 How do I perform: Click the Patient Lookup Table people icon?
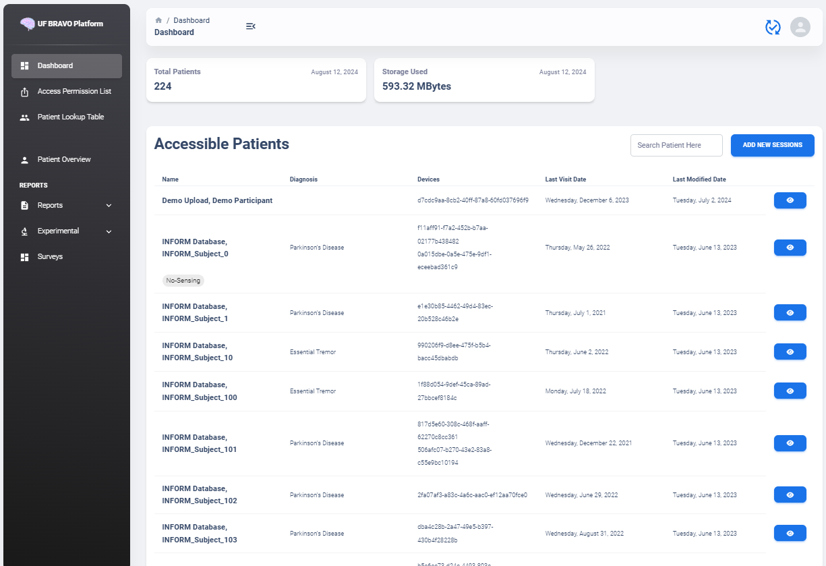click(25, 117)
